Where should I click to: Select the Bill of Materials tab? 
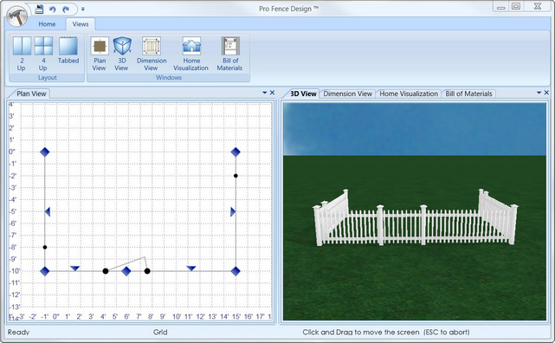tap(468, 94)
